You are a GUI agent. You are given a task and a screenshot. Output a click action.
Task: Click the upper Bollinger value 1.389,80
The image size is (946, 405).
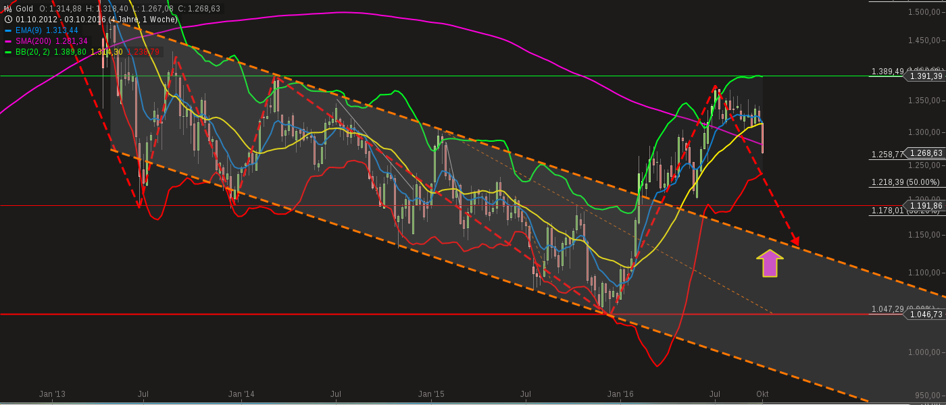pos(70,52)
